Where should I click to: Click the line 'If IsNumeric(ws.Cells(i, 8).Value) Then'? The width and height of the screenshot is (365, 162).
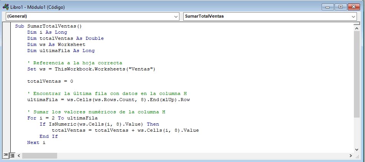(99, 124)
